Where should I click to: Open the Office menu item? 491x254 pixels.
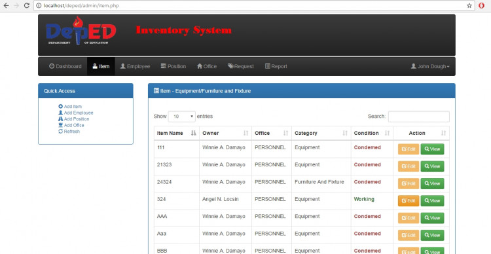pos(207,66)
